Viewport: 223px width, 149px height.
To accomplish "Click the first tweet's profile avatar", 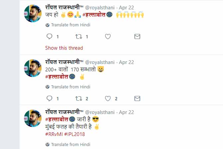I will point(33,14).
